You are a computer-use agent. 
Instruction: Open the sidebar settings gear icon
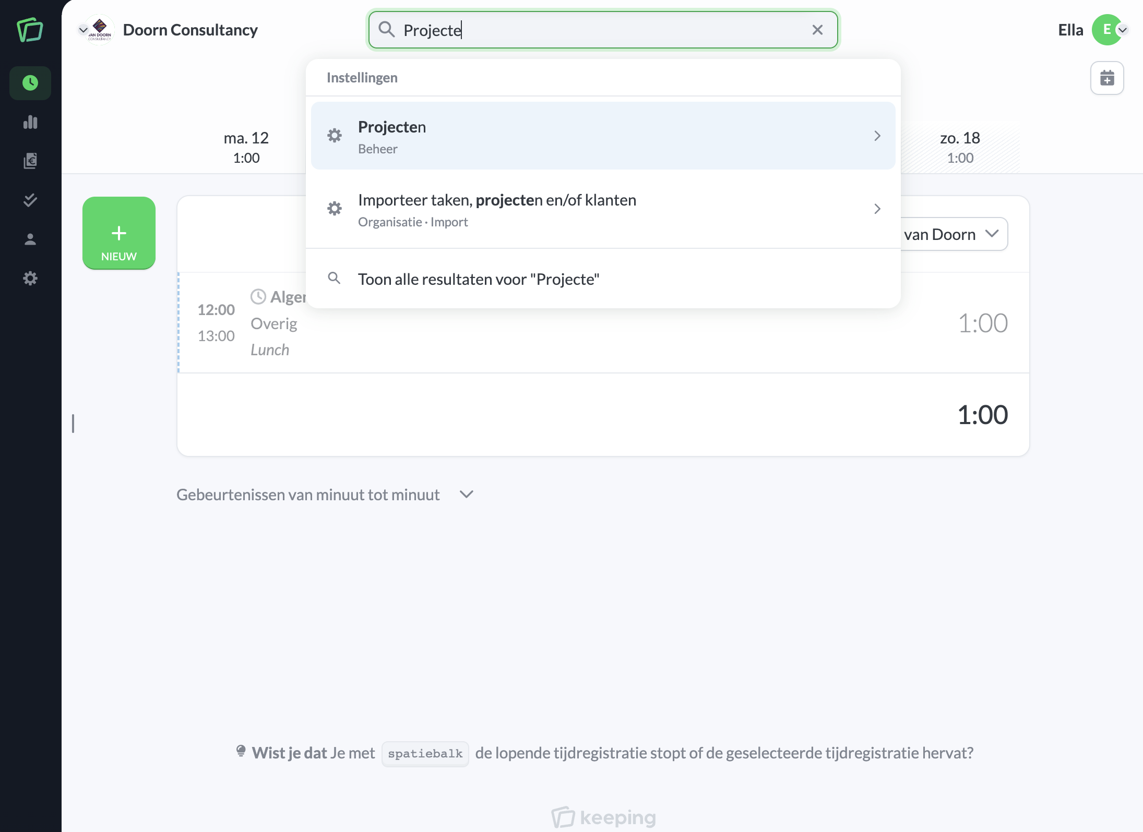[30, 278]
